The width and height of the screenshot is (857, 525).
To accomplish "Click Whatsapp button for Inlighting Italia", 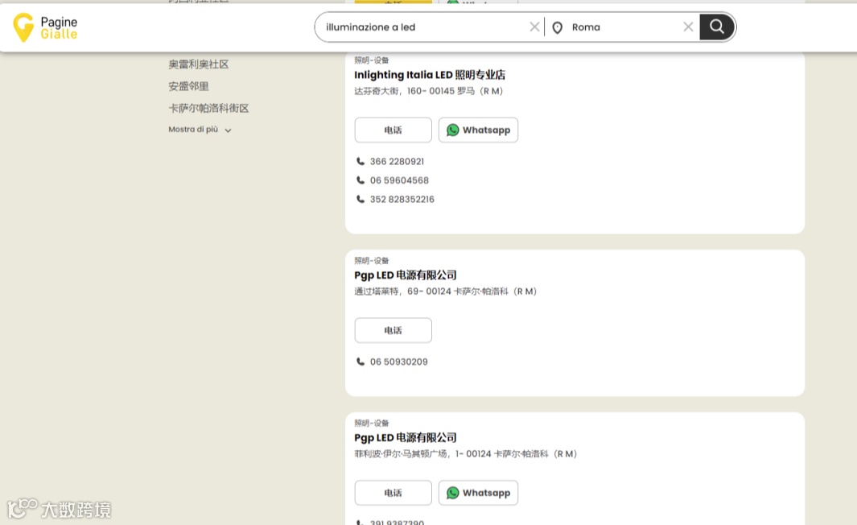I will pyautogui.click(x=478, y=130).
